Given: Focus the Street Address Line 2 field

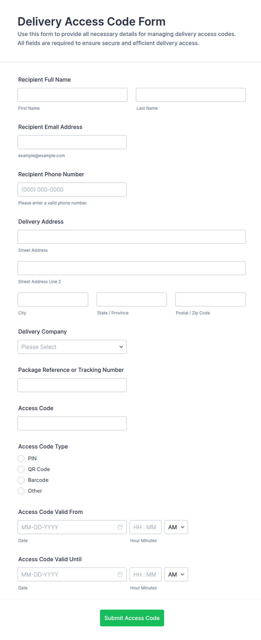Looking at the screenshot, I should pos(132,268).
